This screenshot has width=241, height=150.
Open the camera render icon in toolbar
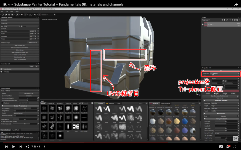[x=35, y=15]
